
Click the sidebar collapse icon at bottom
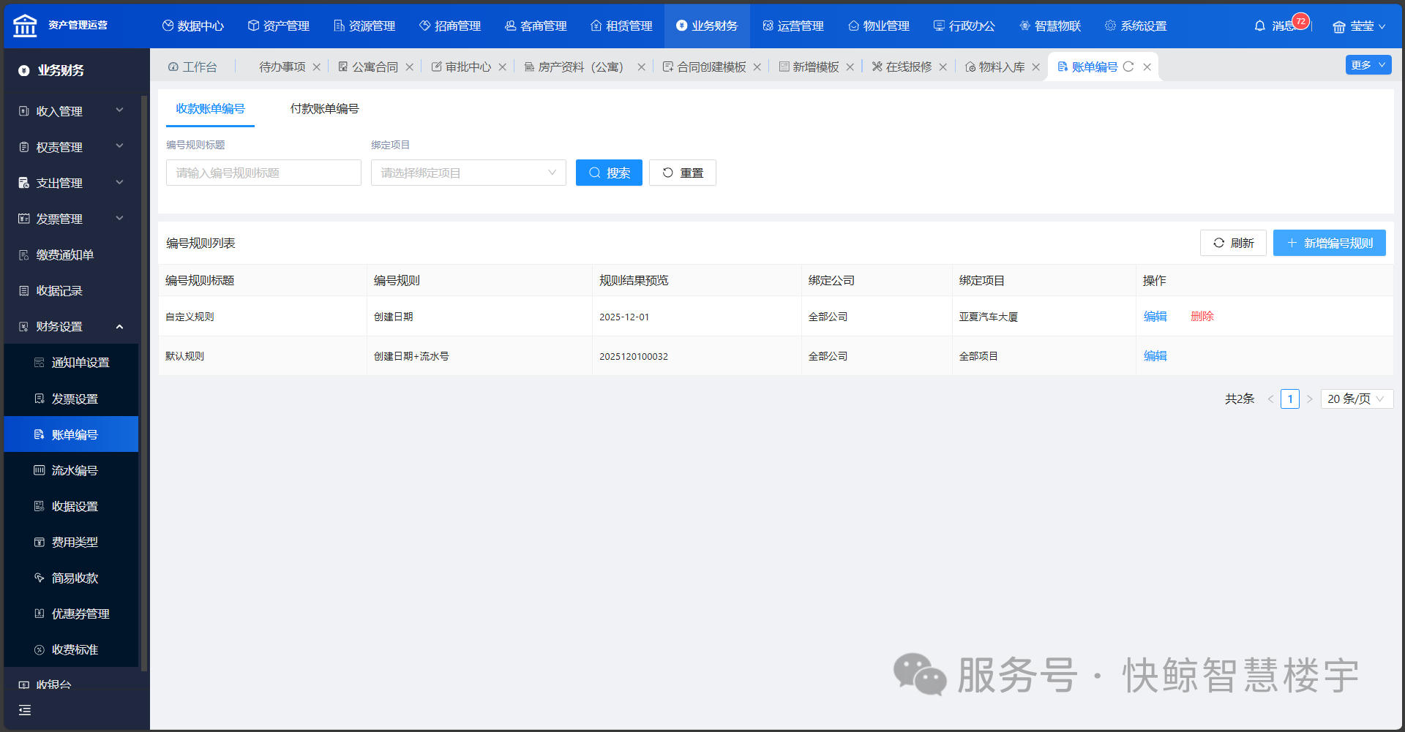pos(25,710)
